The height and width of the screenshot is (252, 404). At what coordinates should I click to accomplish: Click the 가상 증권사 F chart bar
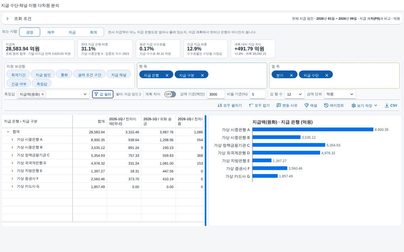click(x=270, y=168)
